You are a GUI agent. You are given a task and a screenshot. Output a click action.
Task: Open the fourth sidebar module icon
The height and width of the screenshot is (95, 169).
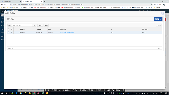[x=2, y=29]
